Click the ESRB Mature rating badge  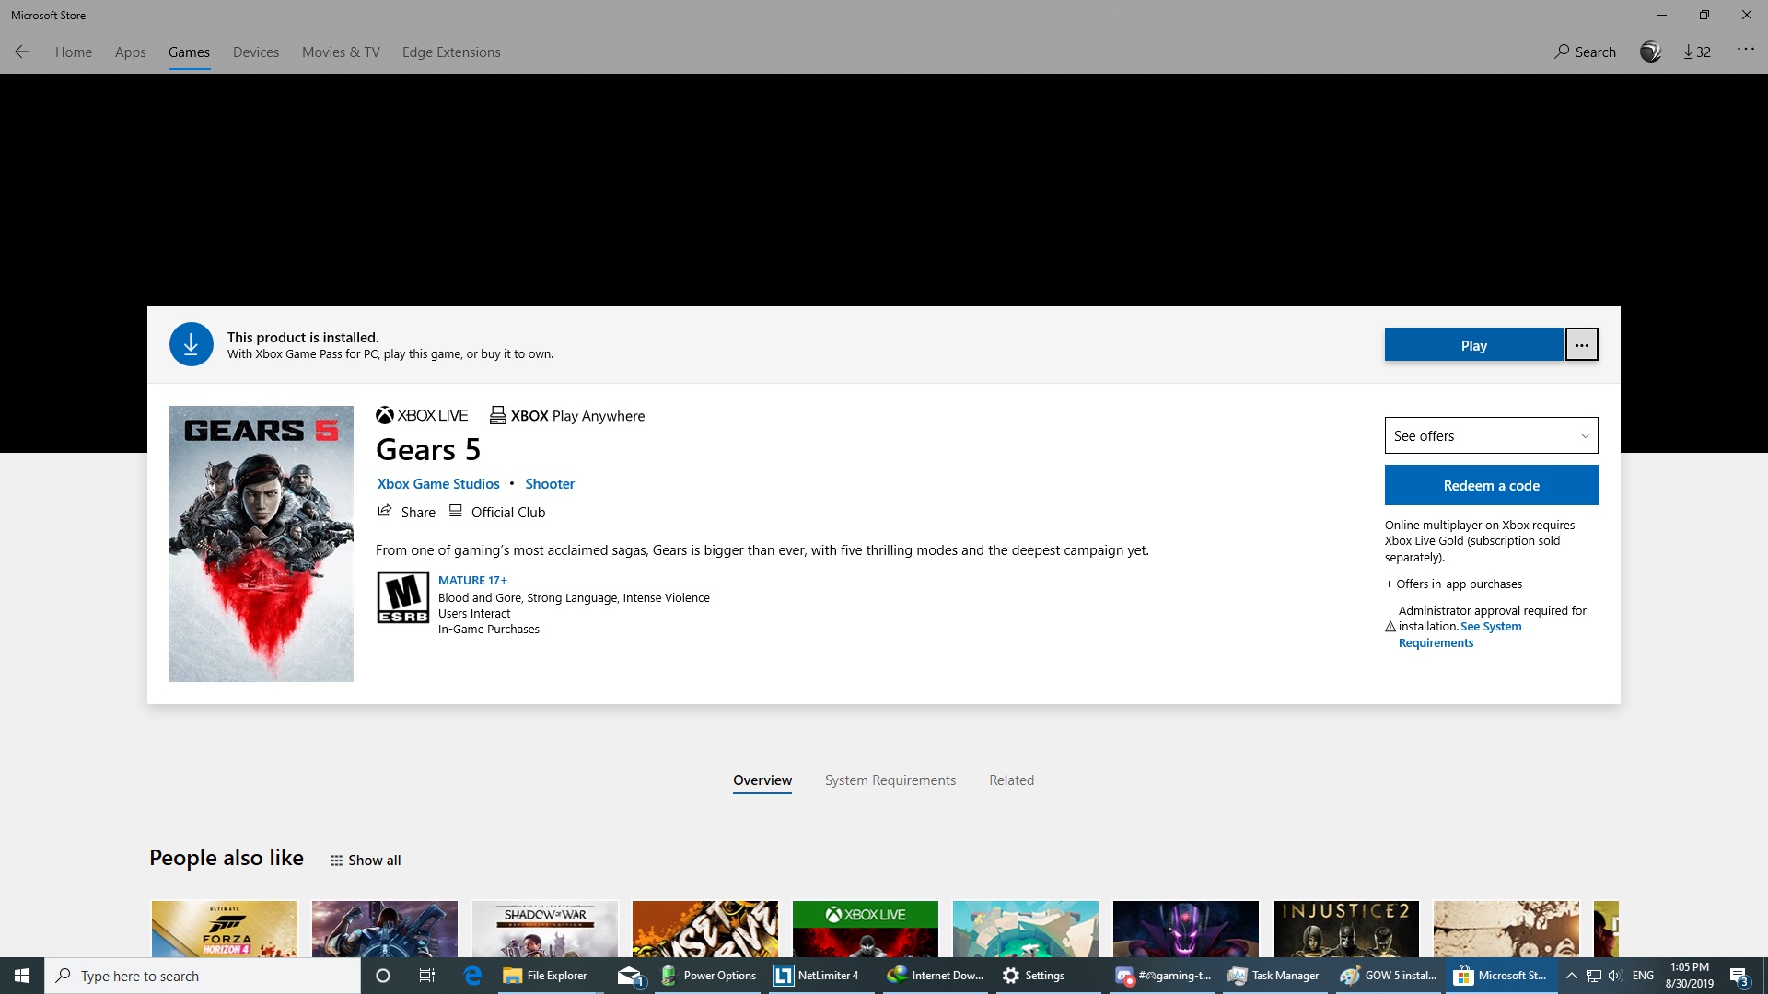(x=403, y=597)
